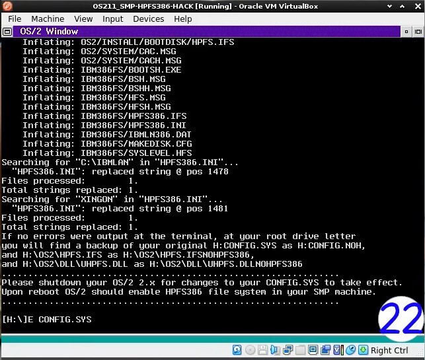Screen dimensions: 425x360
Task: Click the line "Inflating: IBM386FS/BSH.MSG"
Action: (x=94, y=79)
